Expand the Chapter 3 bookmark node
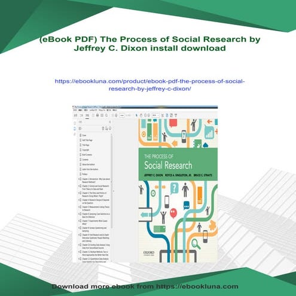This screenshot has height=296, width=296. tap(79, 193)
